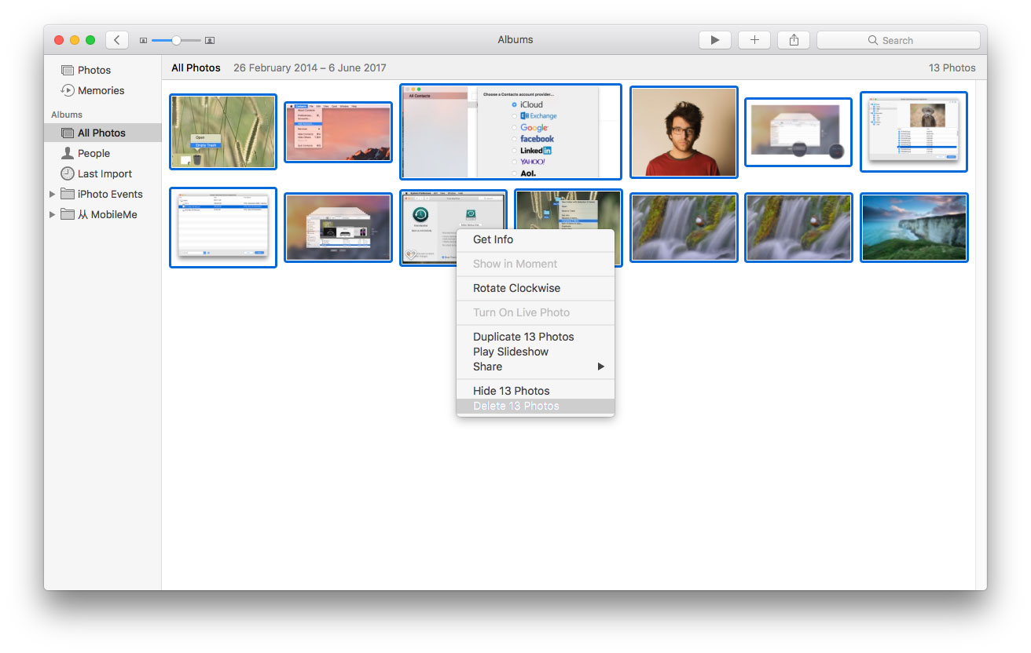Click the back navigation arrow button

117,40
